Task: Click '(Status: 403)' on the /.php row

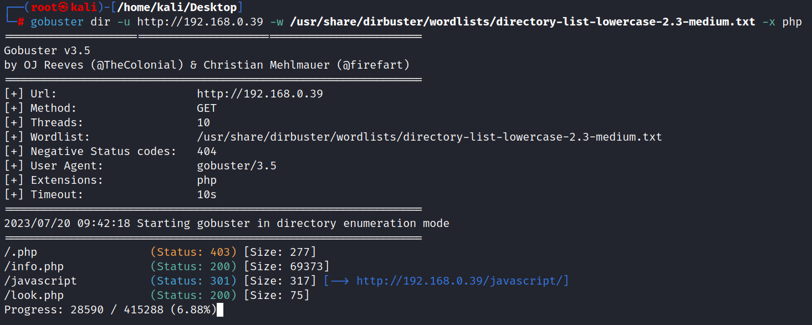Action: [193, 252]
